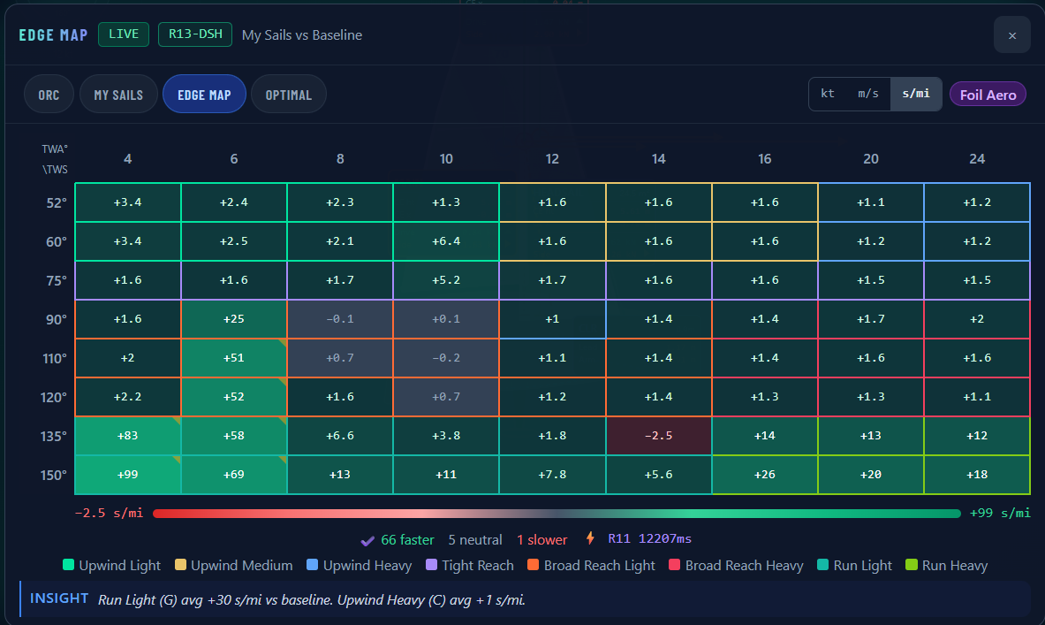Image resolution: width=1045 pixels, height=625 pixels.
Task: Click the red-to-green color scale bar
Action: pos(557,513)
